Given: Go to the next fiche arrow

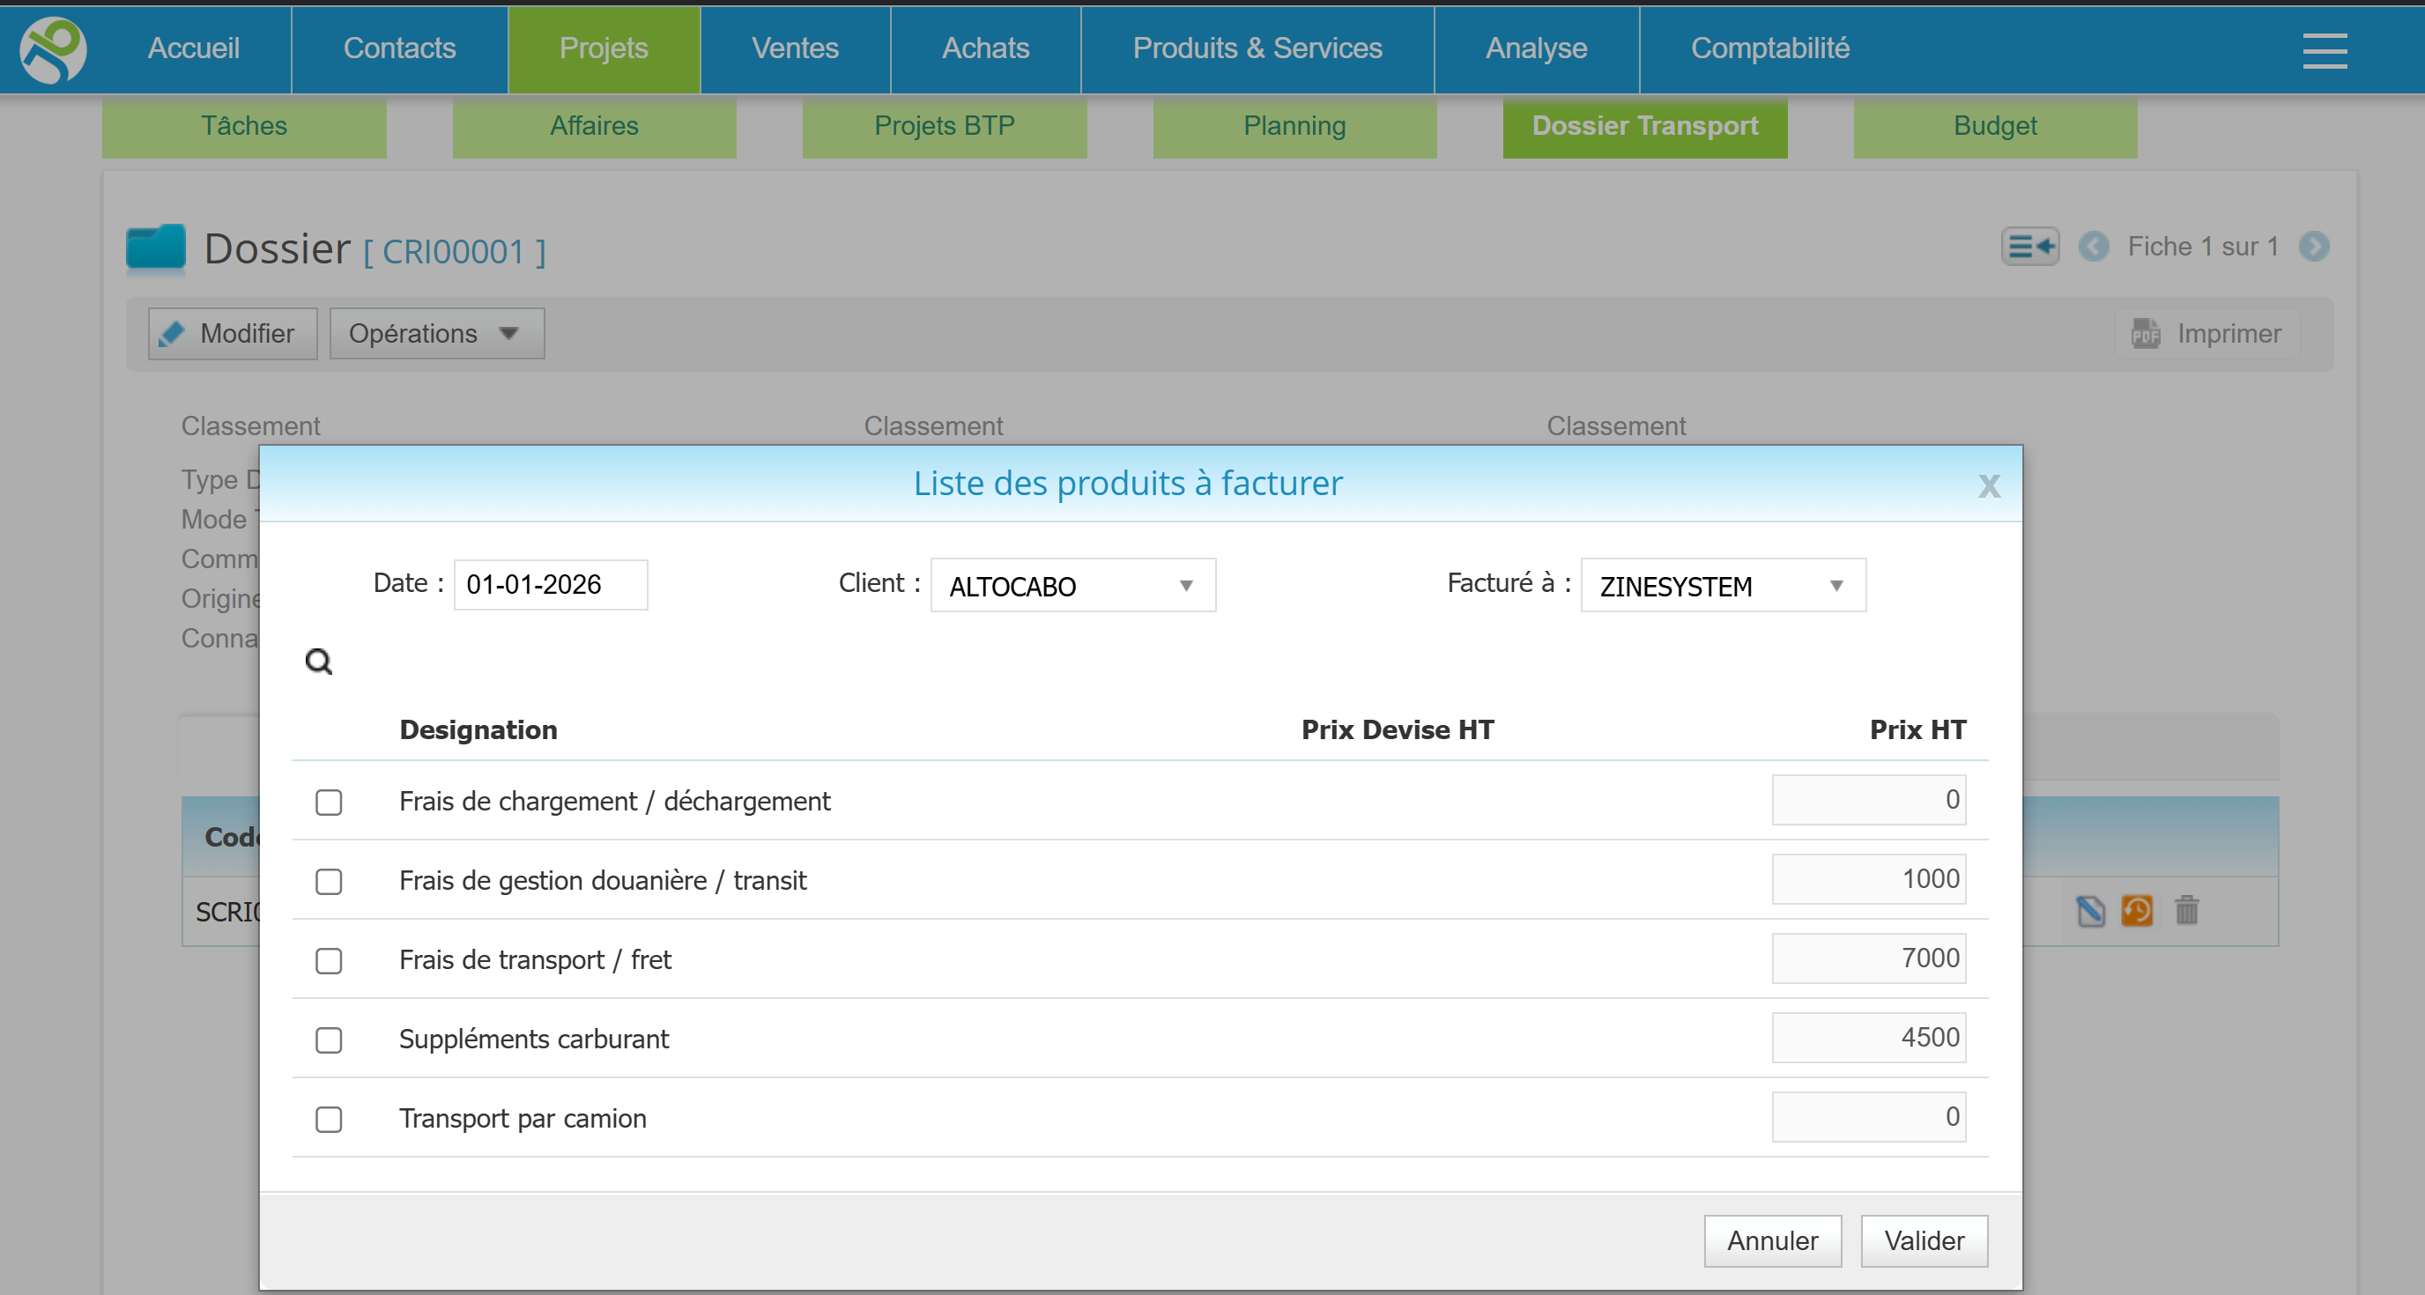Looking at the screenshot, I should click(2313, 247).
